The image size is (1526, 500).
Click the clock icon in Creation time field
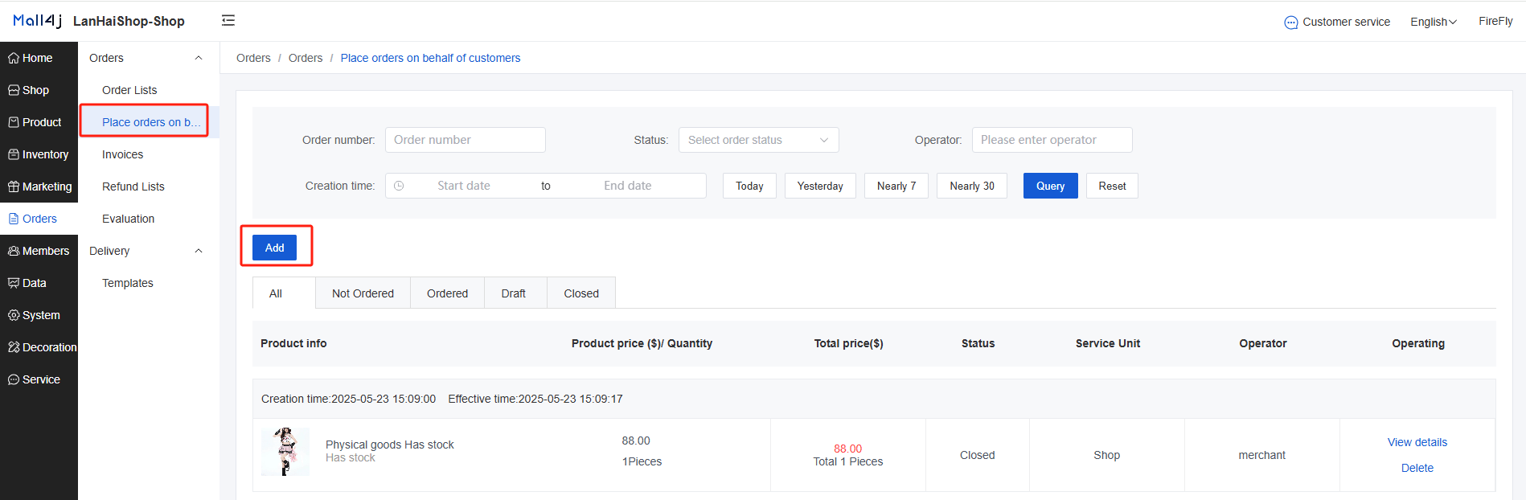(399, 186)
